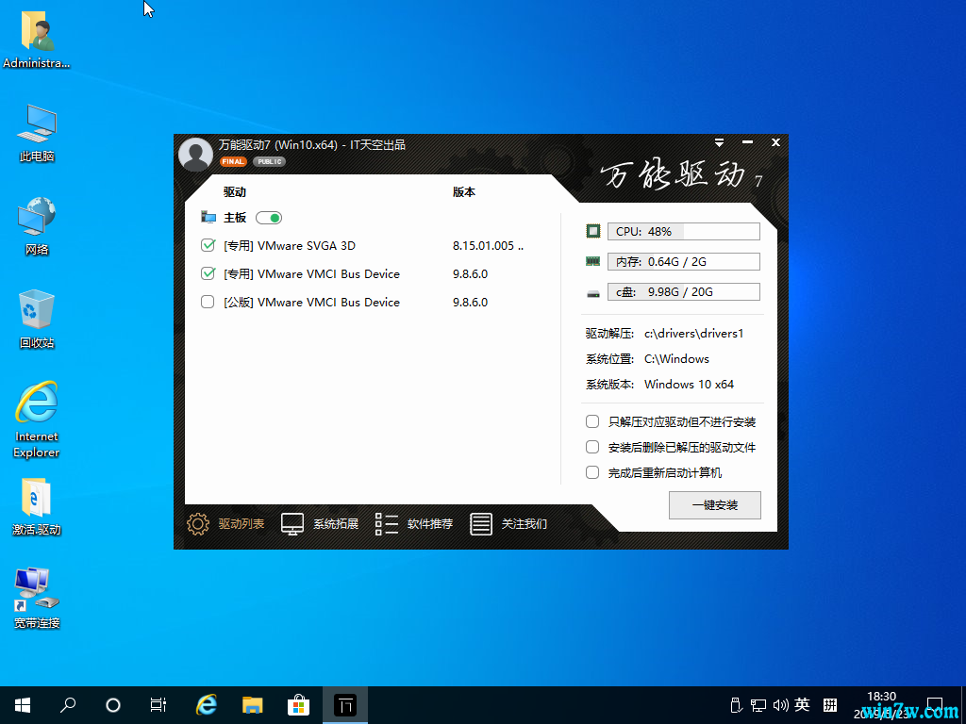966x724 pixels.
Task: Uncheck [专用] VMware SVGA 3D driver
Action: click(208, 246)
